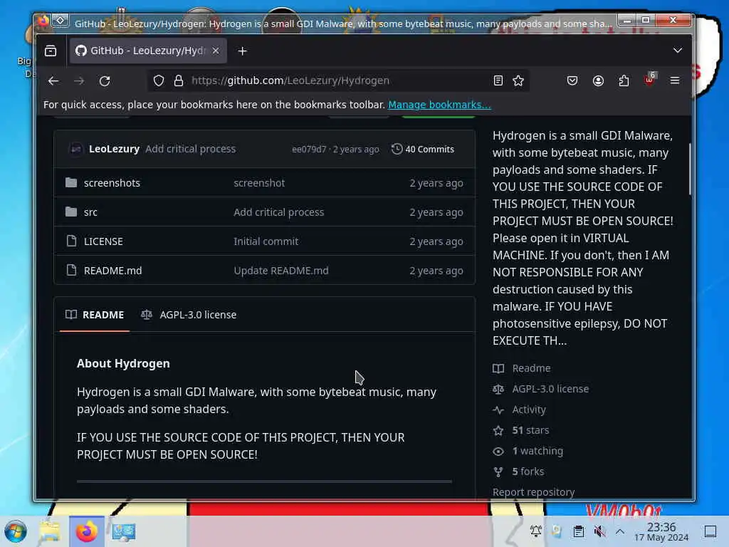This screenshot has height=547, width=729.
Task: Select the GitHub - LeoLezury/Hydrogen tab
Action: click(148, 51)
